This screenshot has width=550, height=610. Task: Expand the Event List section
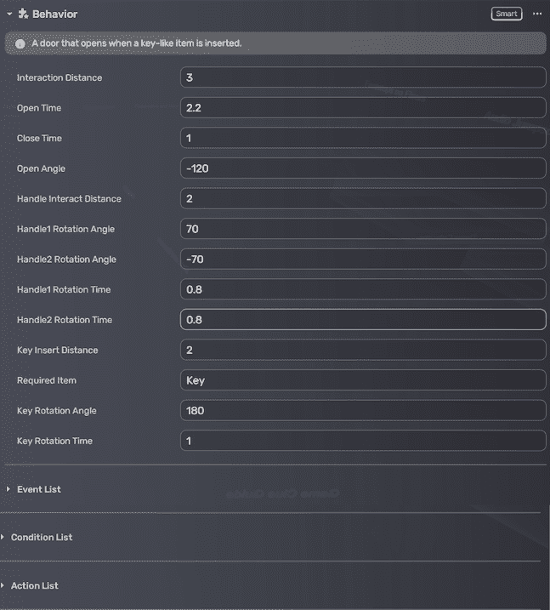click(x=9, y=489)
